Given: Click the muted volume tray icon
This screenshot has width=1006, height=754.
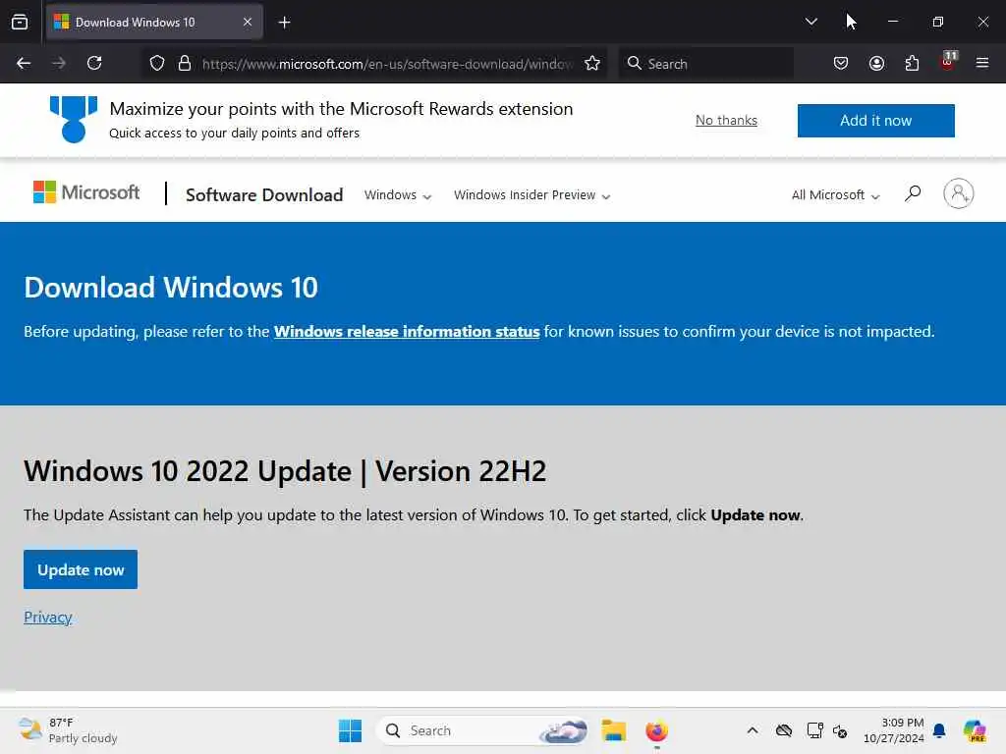Looking at the screenshot, I should tap(841, 730).
